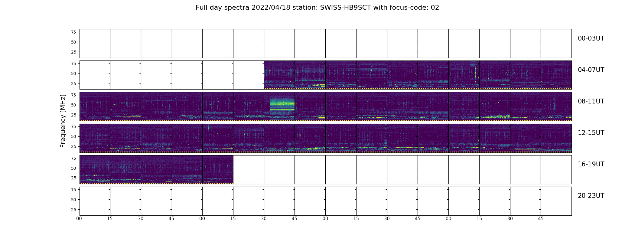Select the "08-11UT" row label

591,101
